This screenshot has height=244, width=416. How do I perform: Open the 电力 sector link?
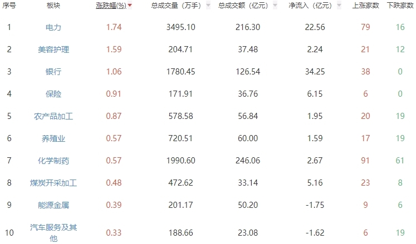[53, 27]
